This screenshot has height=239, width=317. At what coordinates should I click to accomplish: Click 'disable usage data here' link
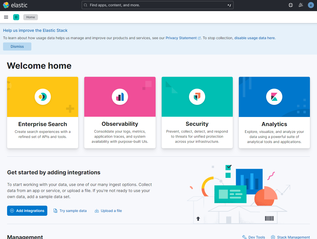(x=255, y=38)
